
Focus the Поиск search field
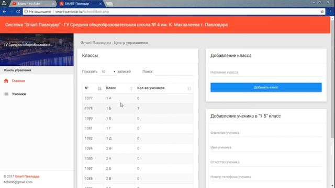click(x=174, y=72)
